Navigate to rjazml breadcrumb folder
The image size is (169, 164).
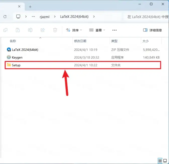click(x=44, y=17)
